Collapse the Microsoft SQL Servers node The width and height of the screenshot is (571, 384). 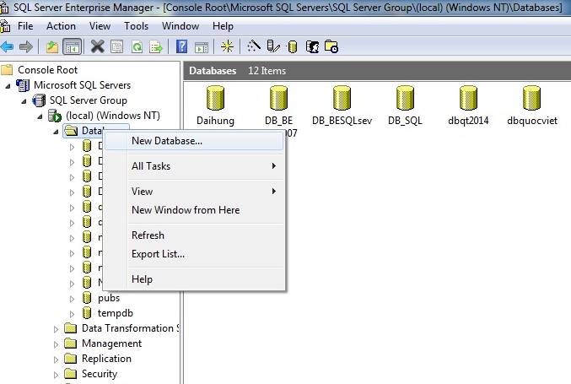8,86
